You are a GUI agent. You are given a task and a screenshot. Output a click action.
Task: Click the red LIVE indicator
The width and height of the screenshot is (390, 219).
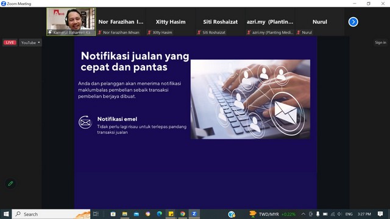10,43
